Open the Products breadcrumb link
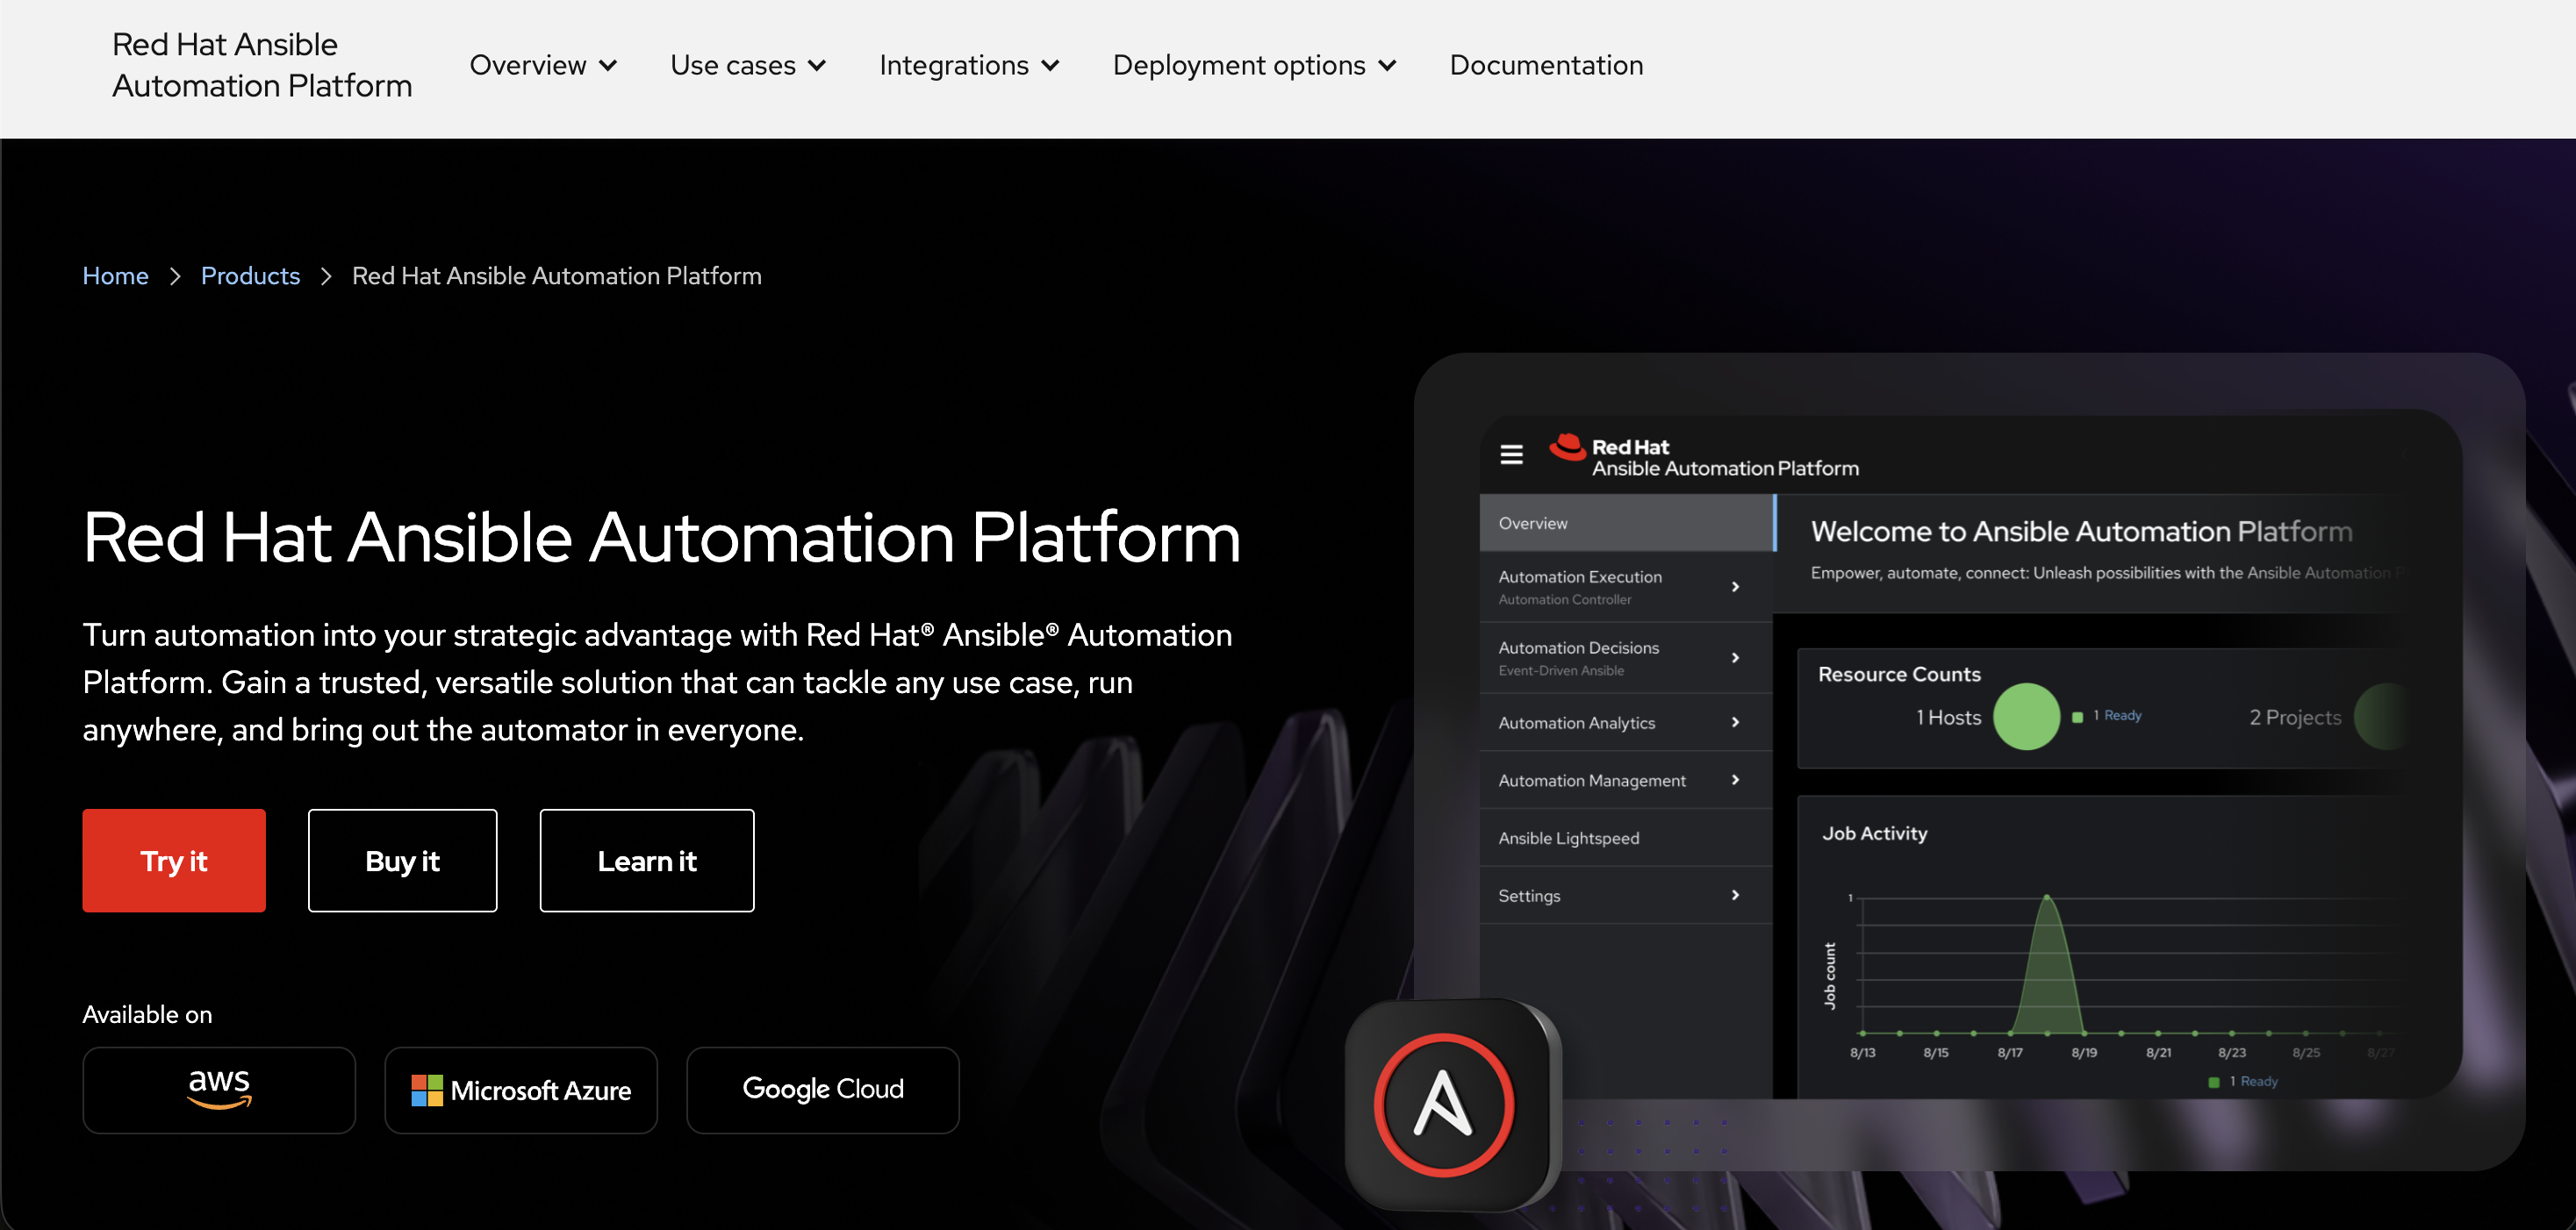Image resolution: width=2576 pixels, height=1230 pixels. point(250,275)
